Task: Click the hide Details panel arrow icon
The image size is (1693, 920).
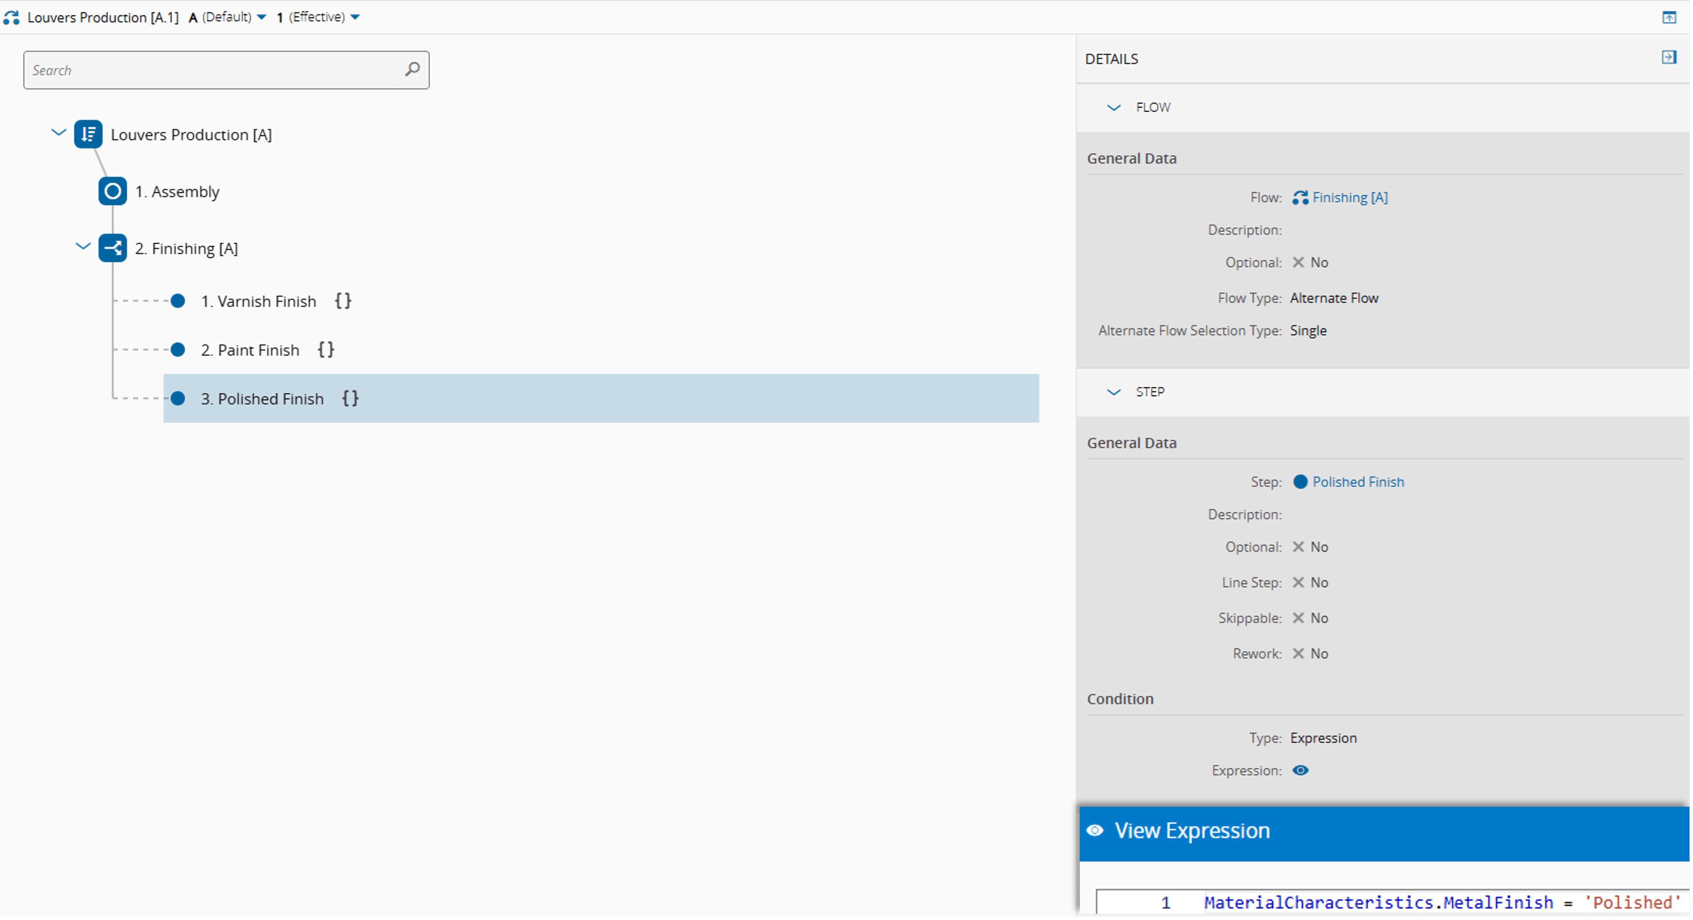Action: click(x=1669, y=57)
